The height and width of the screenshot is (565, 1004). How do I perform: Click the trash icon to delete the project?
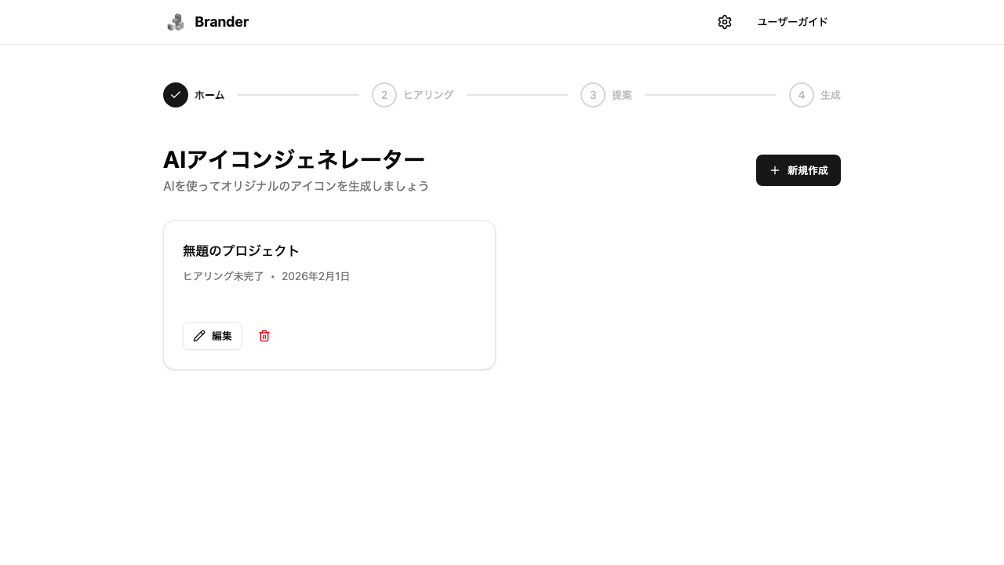tap(264, 336)
